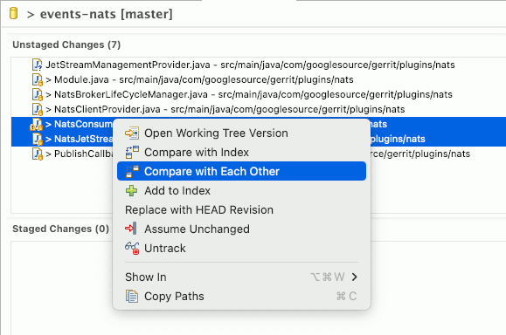This screenshot has height=335, width=506.
Task: Choose Compare with Each Other
Action: click(x=241, y=171)
